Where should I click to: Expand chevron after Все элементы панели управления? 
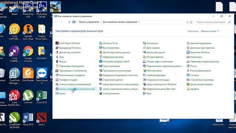[x=139, y=22]
